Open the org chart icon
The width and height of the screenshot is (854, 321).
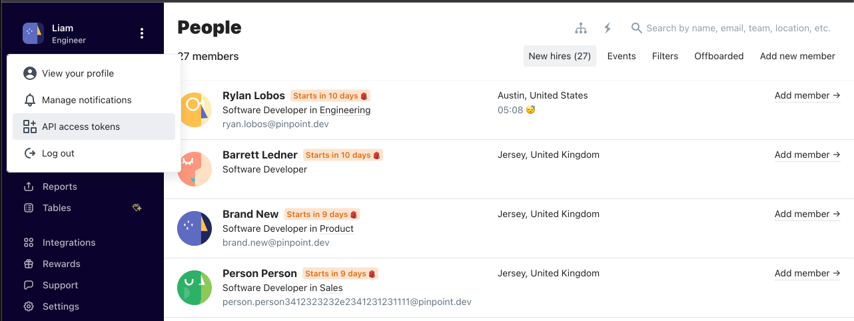point(581,28)
